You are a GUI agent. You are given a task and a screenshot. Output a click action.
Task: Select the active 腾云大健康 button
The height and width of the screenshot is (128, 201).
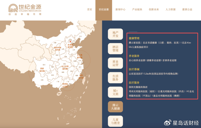pyautogui.click(x=115, y=107)
